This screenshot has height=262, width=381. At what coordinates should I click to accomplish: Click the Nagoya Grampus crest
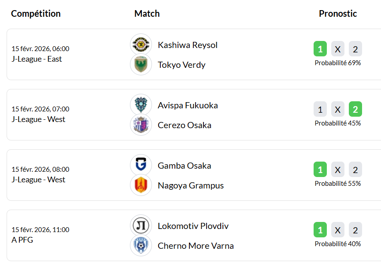[141, 185]
